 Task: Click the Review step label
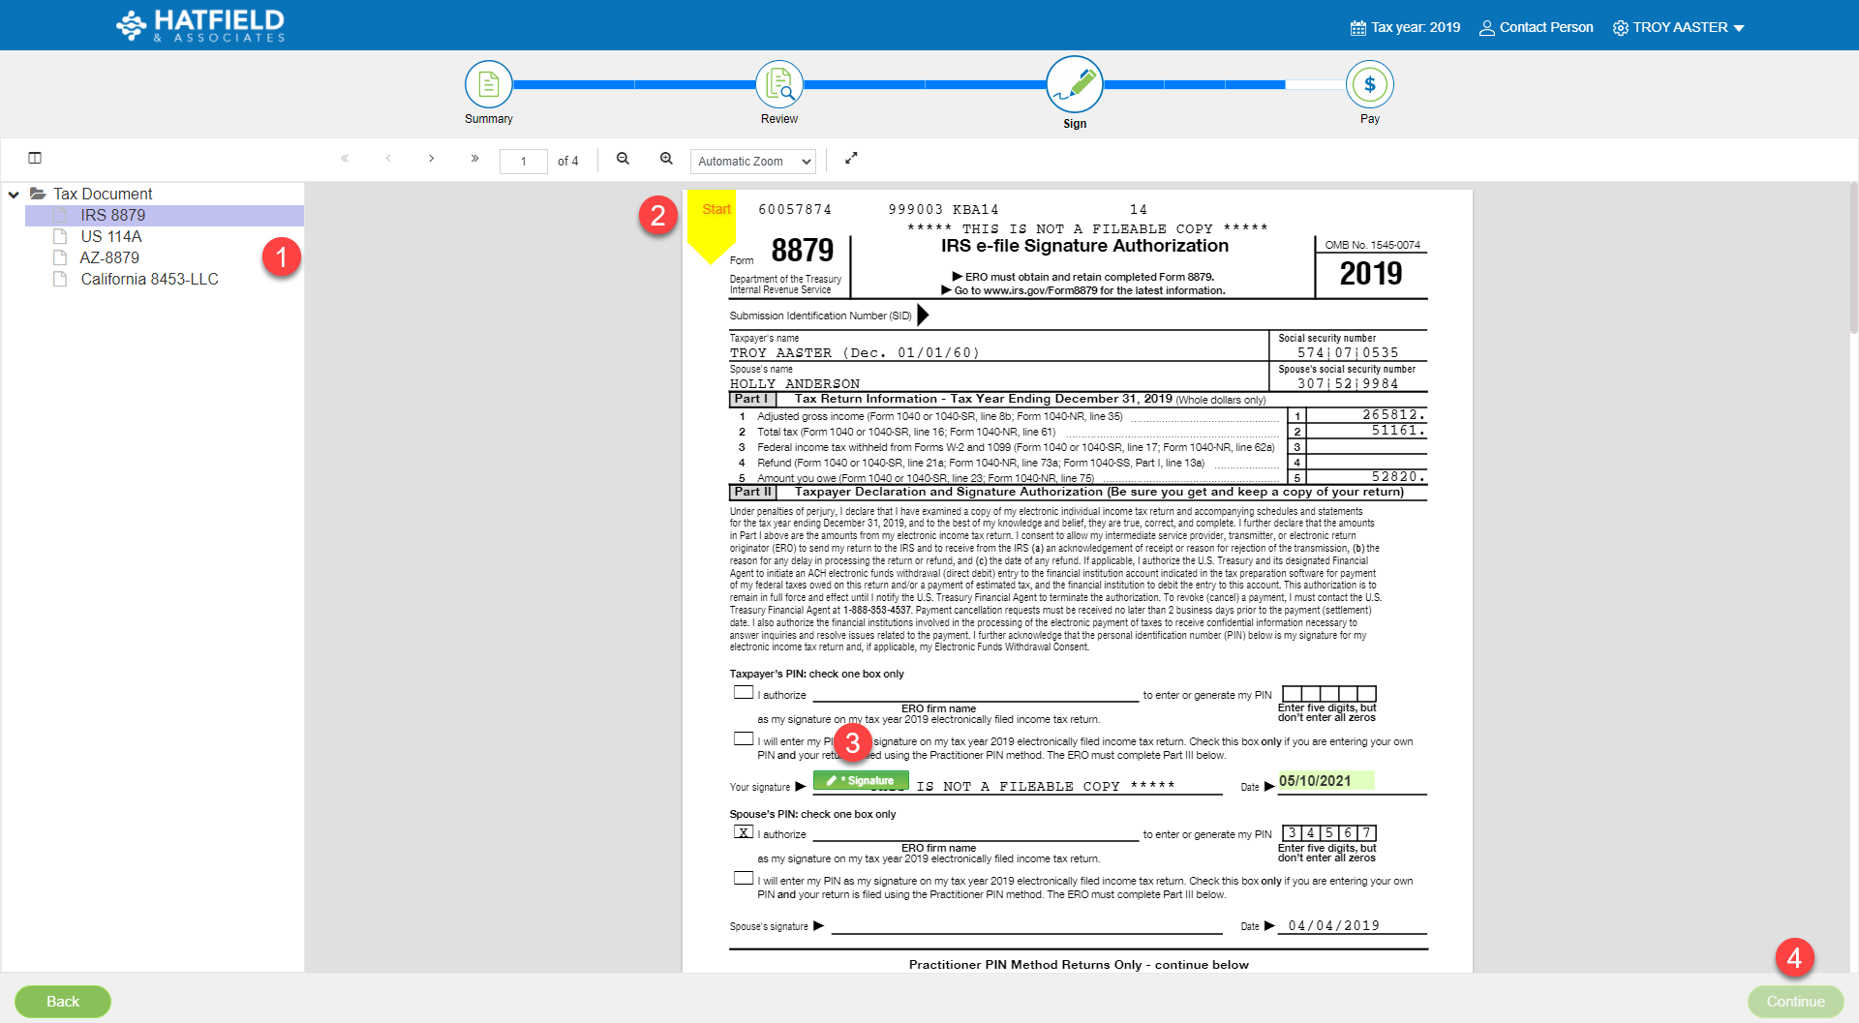pyautogui.click(x=779, y=119)
